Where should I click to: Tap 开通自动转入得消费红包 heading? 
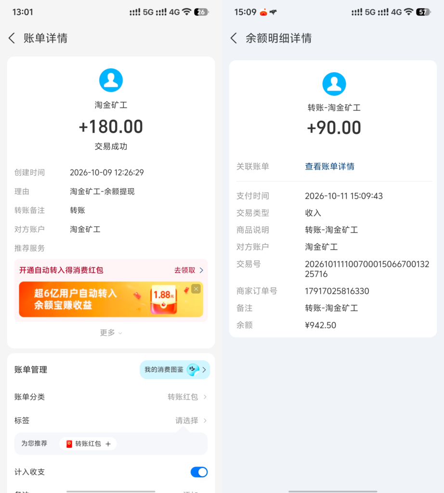click(x=61, y=270)
